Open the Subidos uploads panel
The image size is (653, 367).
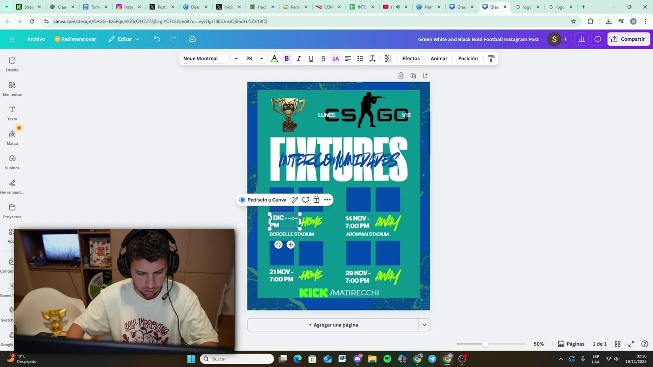pyautogui.click(x=12, y=162)
